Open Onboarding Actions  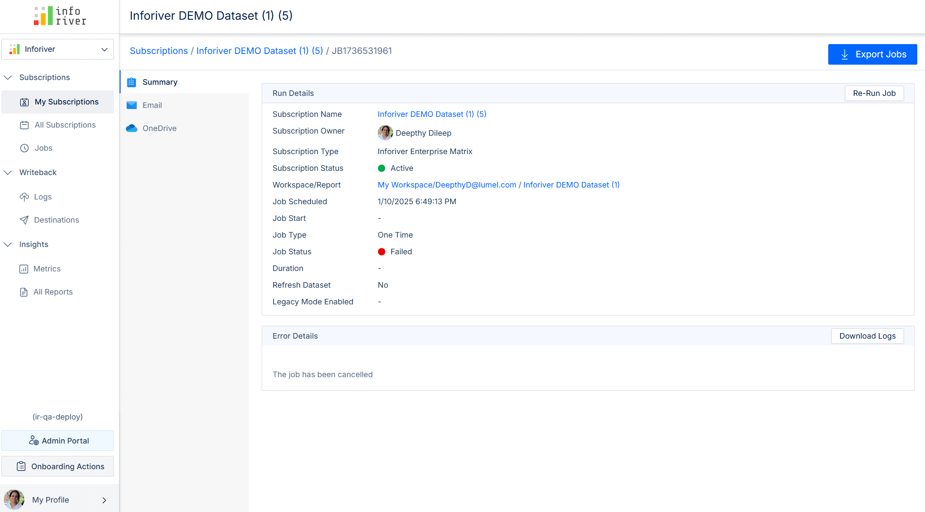tap(58, 466)
